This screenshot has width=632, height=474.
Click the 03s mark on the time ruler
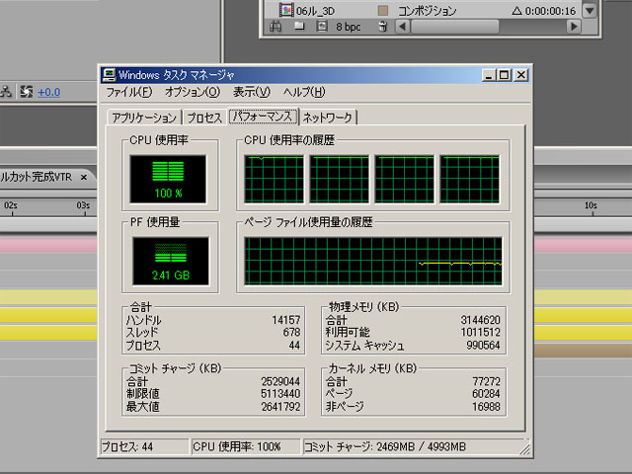tap(83, 205)
